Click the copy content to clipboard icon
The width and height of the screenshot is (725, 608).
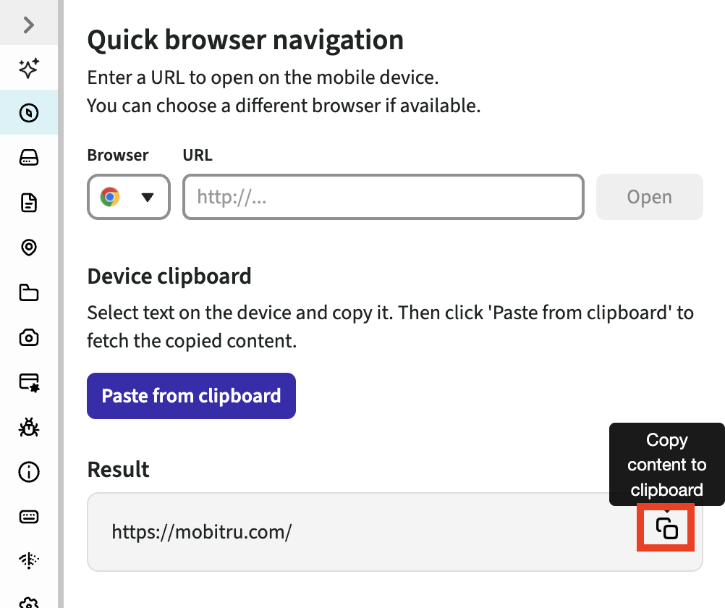(x=666, y=528)
